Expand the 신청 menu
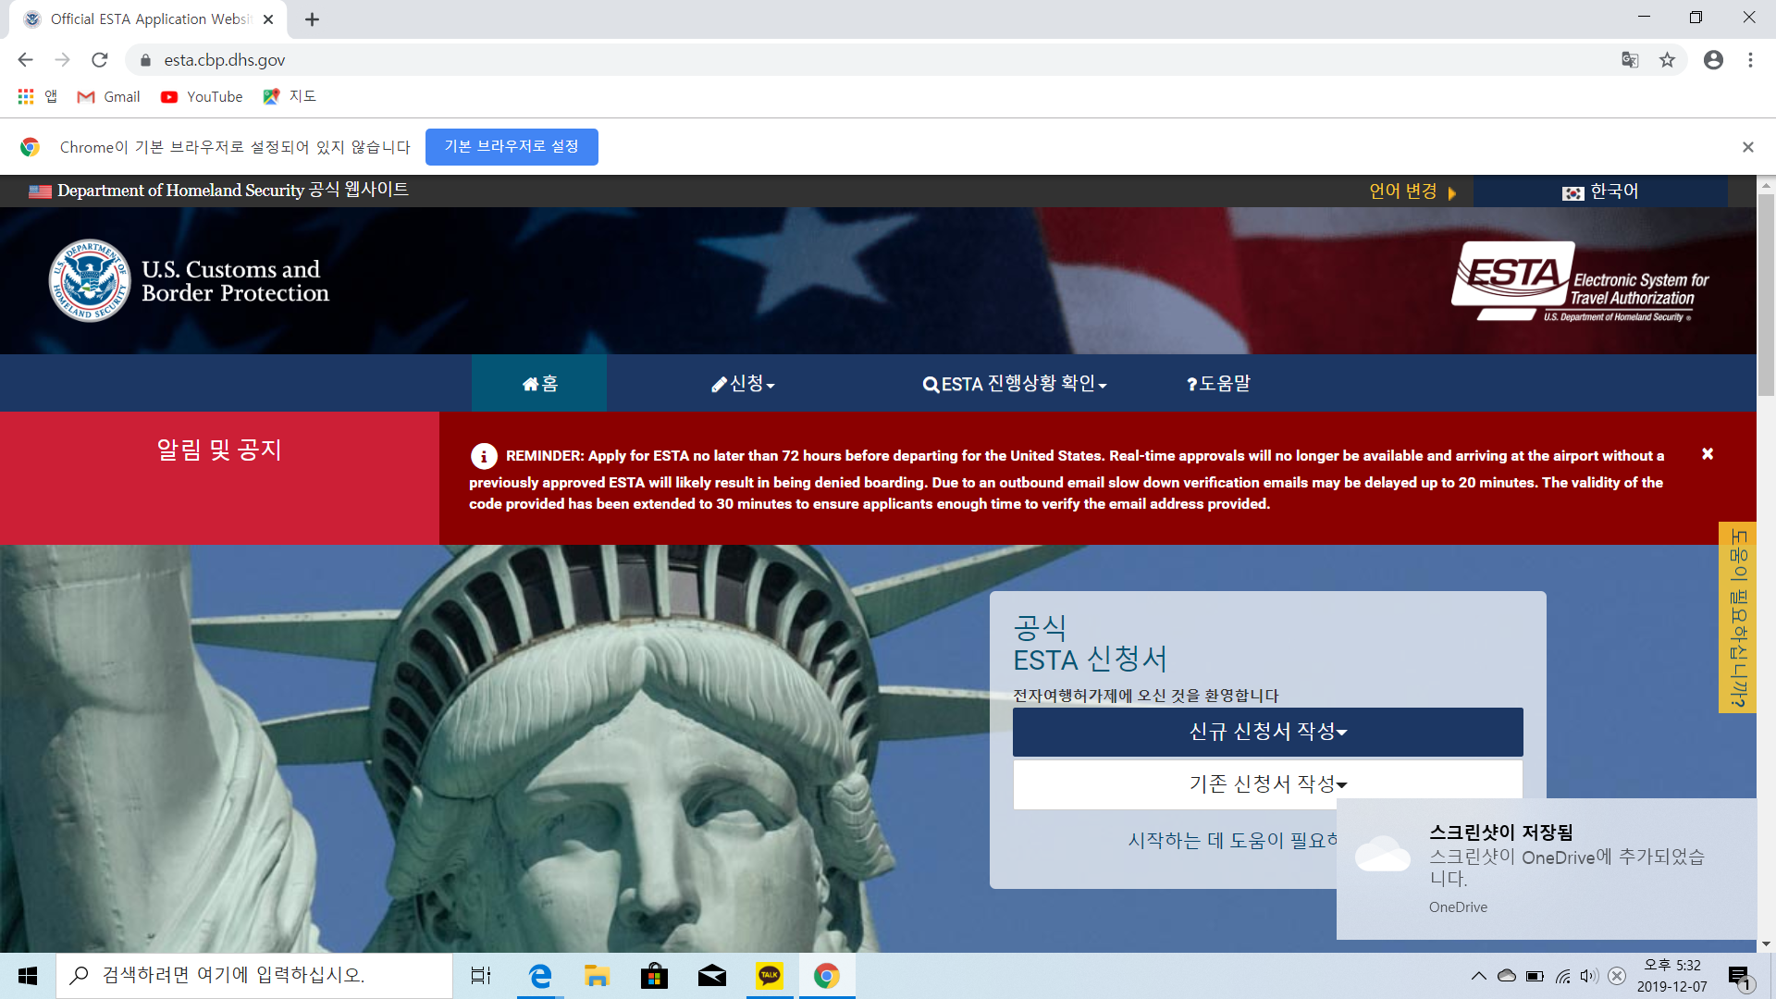Screen dimensions: 1776x999 pyautogui.click(x=743, y=383)
